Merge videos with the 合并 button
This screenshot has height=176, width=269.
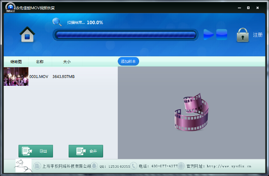(86, 151)
